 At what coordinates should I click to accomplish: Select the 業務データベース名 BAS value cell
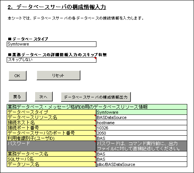point(142,154)
